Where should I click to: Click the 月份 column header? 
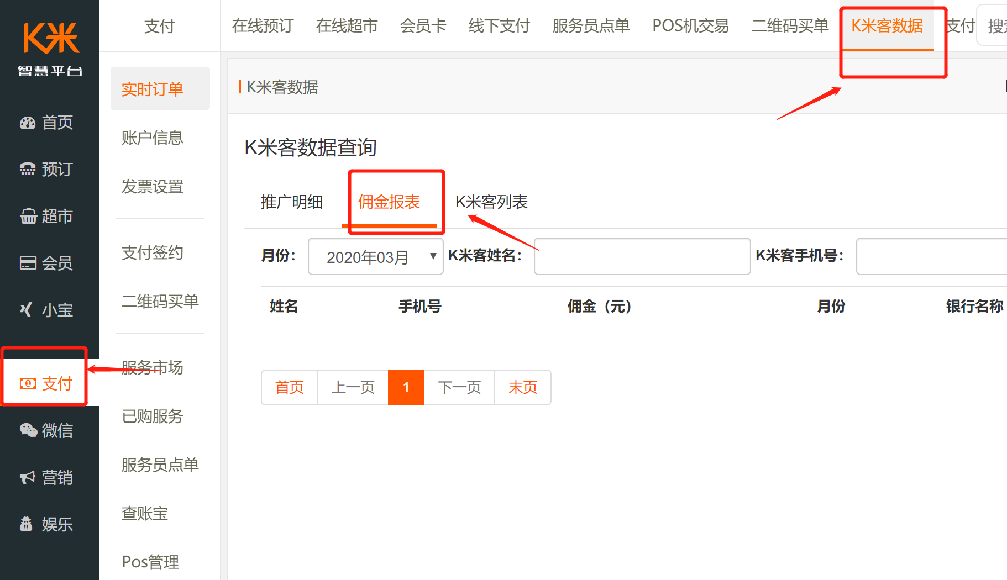(831, 306)
